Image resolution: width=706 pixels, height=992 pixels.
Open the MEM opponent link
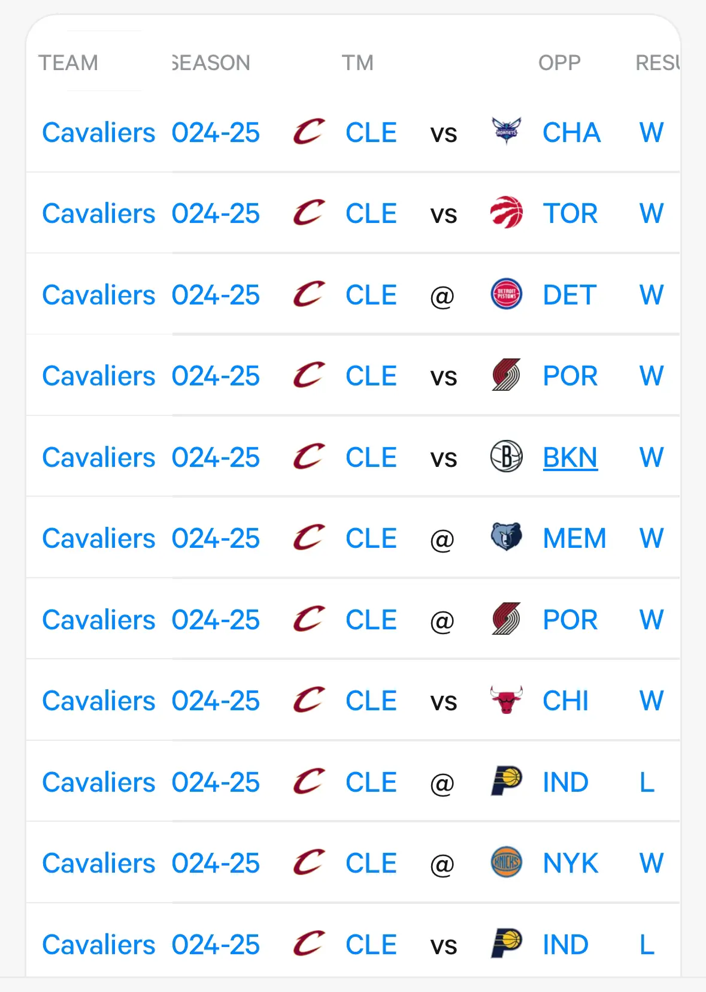pos(574,538)
